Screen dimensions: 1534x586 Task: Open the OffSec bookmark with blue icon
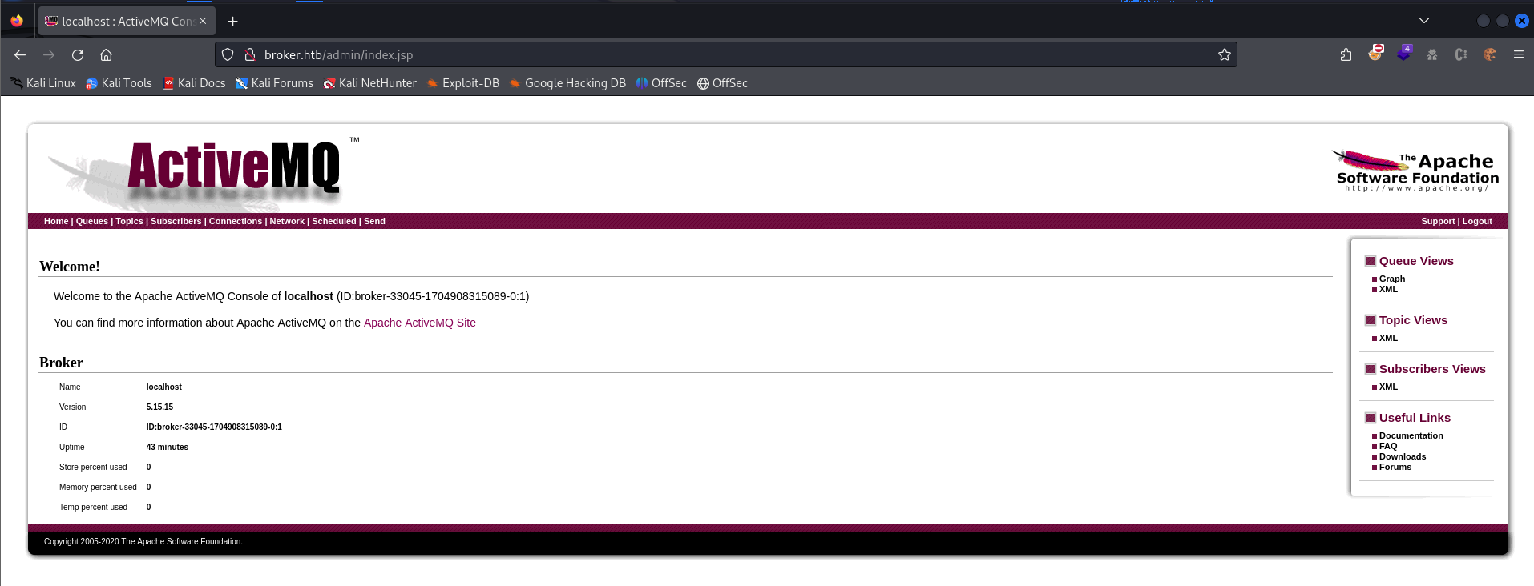click(x=661, y=83)
